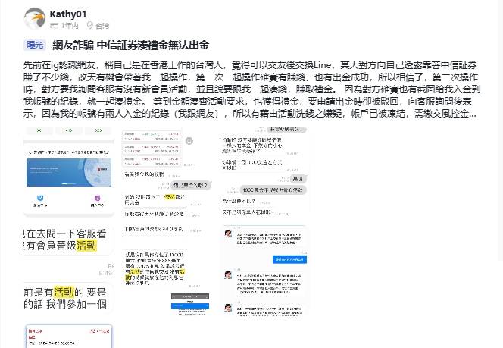
Task: Open the chat screenshot with yellow highlighted paragraph
Action: click(x=167, y=271)
